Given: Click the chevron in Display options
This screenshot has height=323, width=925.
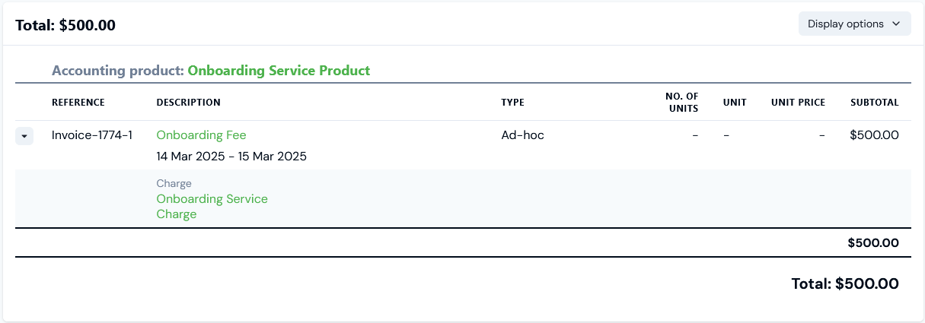Looking at the screenshot, I should pyautogui.click(x=895, y=24).
